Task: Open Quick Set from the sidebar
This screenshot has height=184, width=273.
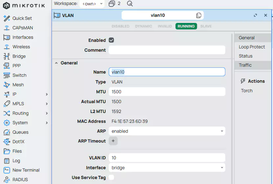Action: coord(22,18)
